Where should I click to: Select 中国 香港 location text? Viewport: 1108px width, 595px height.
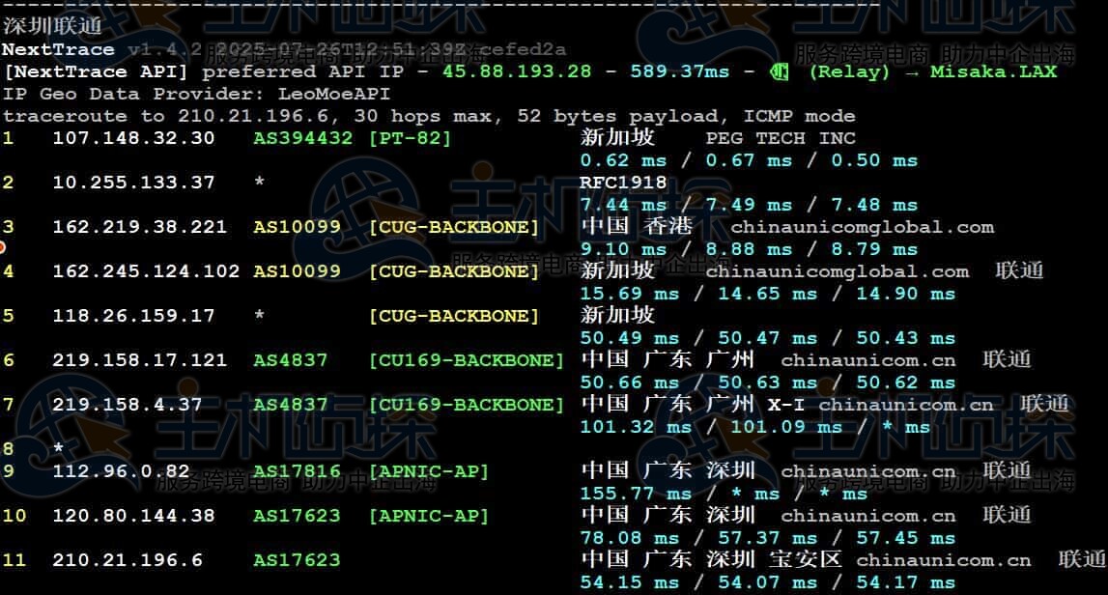click(637, 226)
